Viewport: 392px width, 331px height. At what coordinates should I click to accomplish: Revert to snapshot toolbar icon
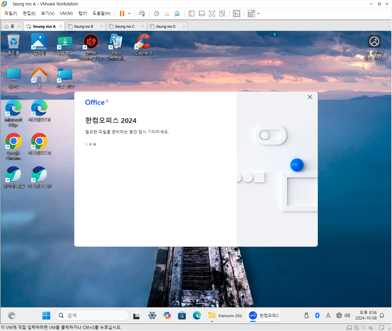(x=167, y=14)
